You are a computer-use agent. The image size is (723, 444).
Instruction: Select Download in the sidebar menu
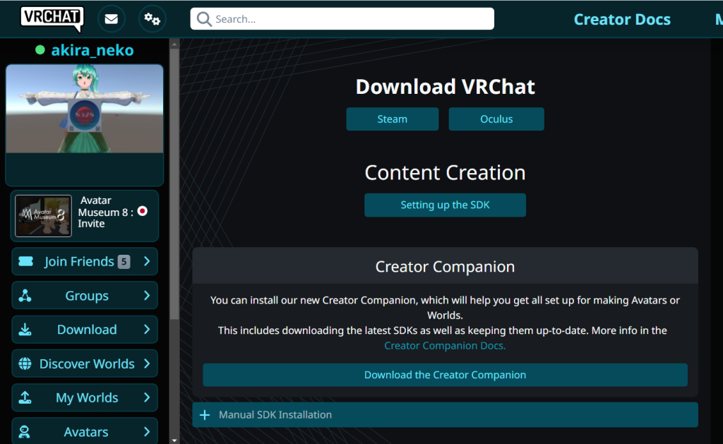(x=85, y=330)
